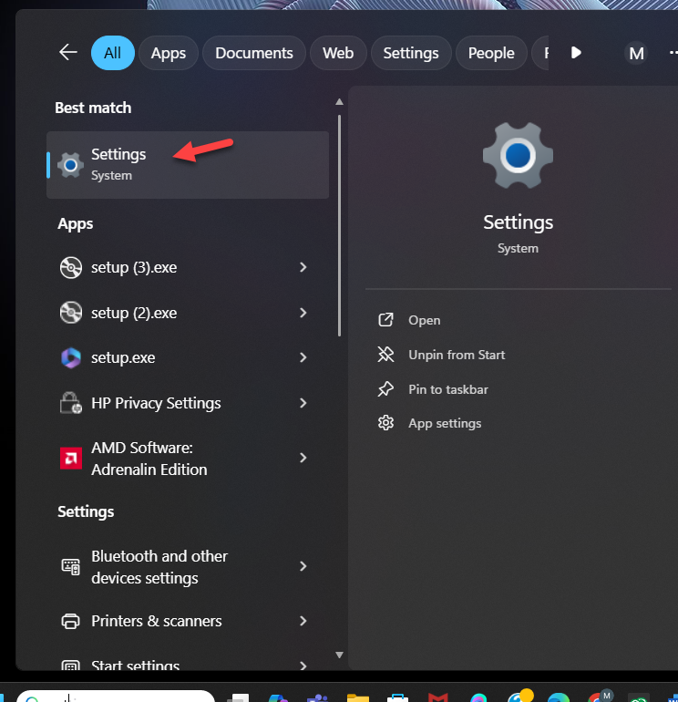Click the HP Privacy Settings lock icon

[70, 403]
